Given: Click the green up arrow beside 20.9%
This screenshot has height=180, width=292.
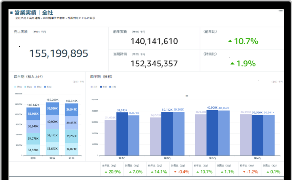Looking at the screenshot, I should click(x=106, y=172).
